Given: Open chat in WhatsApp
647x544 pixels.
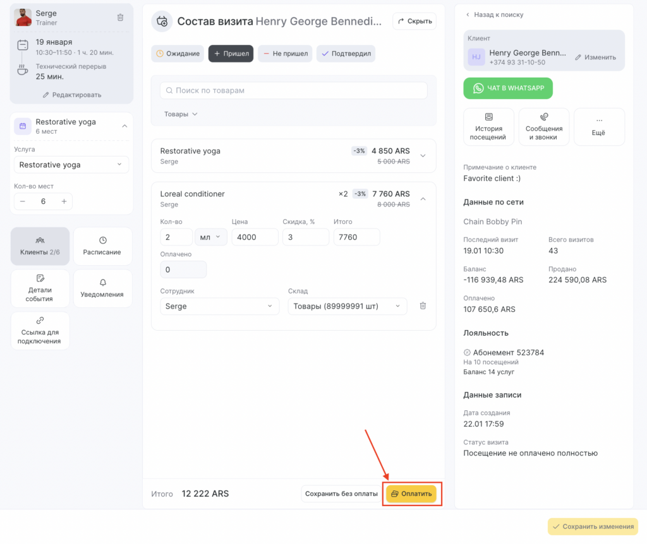Looking at the screenshot, I should pos(508,88).
